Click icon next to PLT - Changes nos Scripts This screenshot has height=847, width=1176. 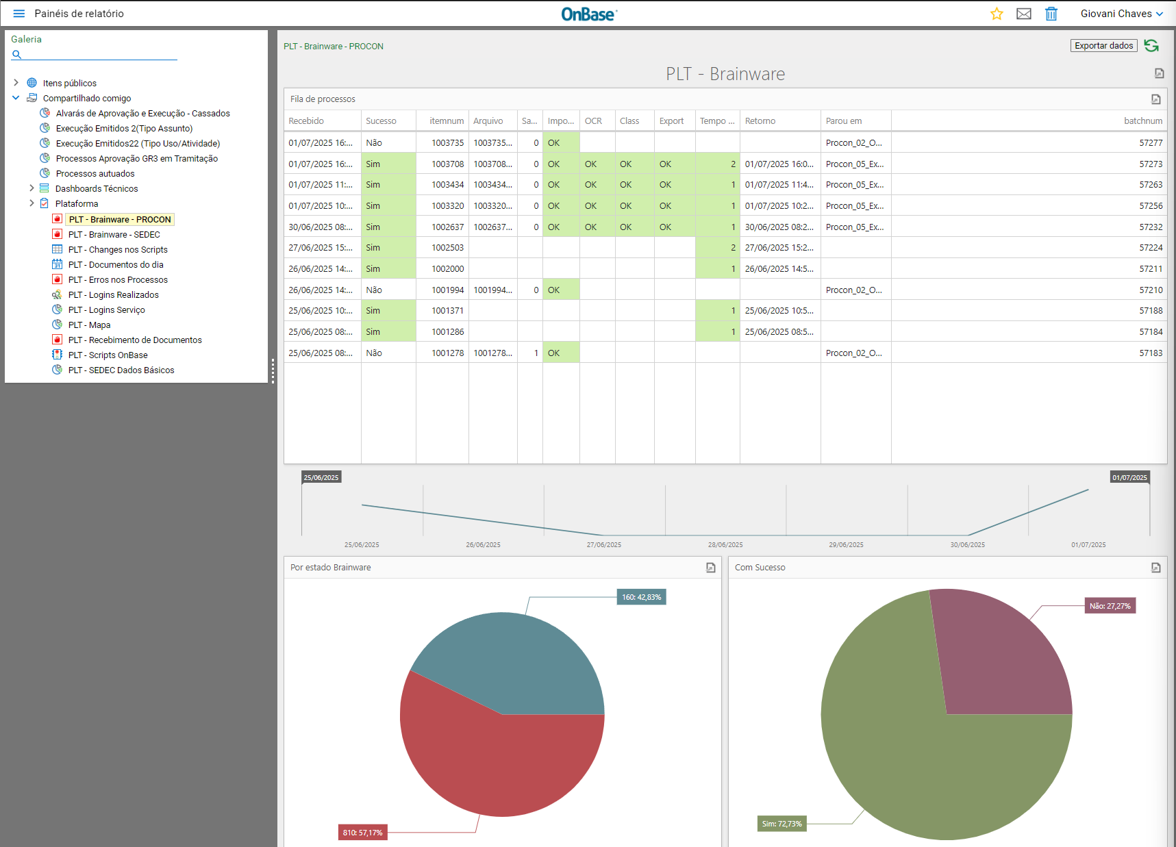point(58,249)
